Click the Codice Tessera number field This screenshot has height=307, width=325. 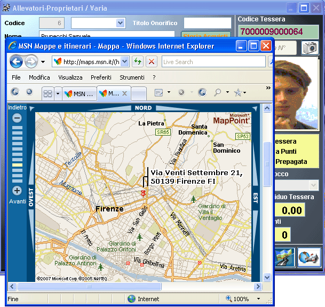[279, 32]
